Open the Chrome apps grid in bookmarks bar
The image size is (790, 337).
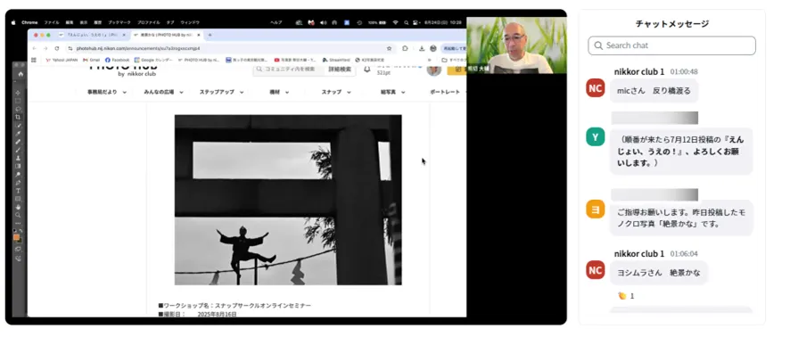pos(34,60)
